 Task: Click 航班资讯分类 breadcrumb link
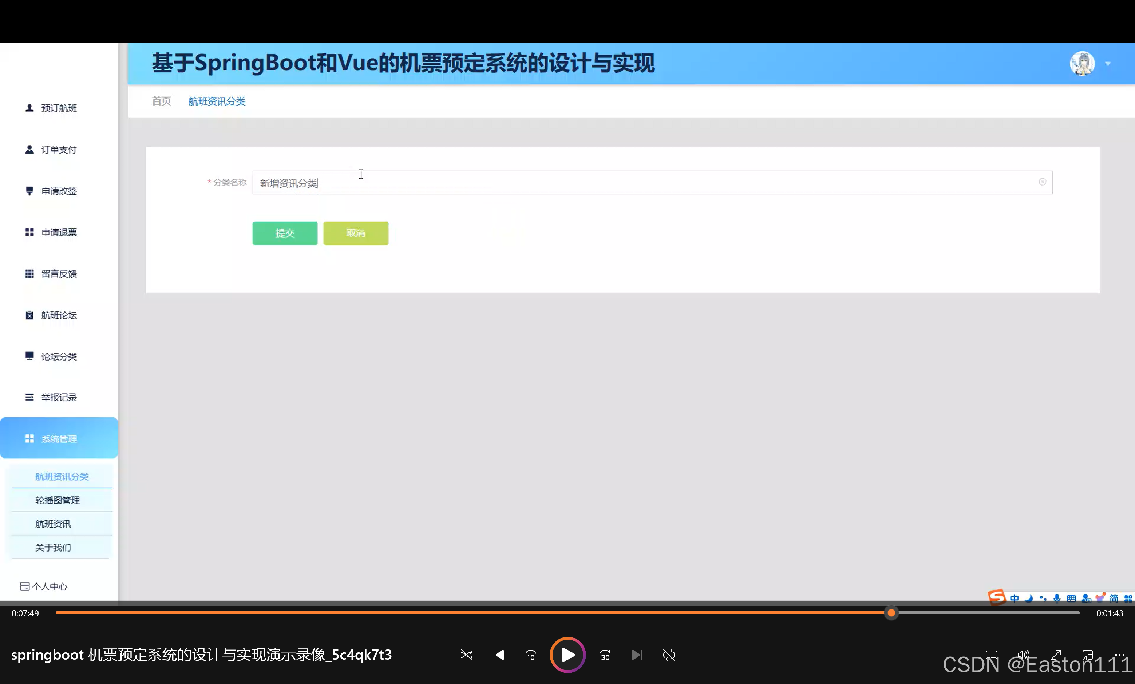[217, 101]
